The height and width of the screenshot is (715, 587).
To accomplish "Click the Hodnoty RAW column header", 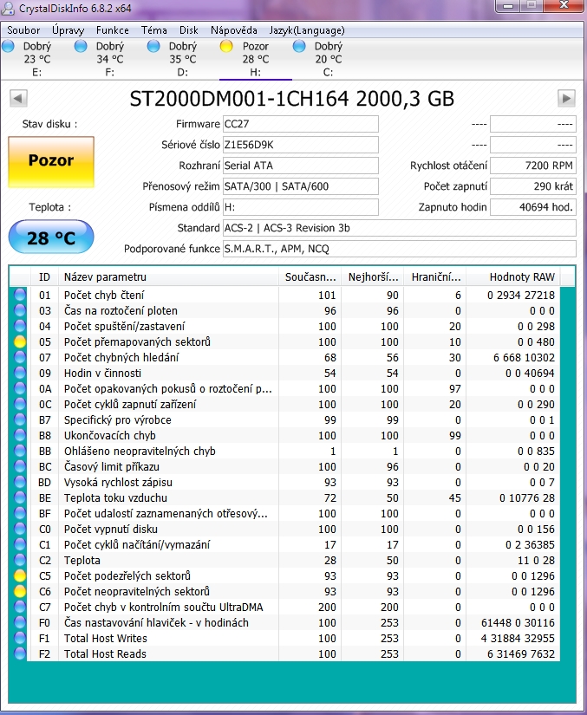I will [513, 276].
